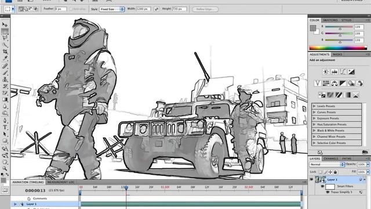Toggle Lock all icon
Screen dimensions: 371x209
(335, 172)
